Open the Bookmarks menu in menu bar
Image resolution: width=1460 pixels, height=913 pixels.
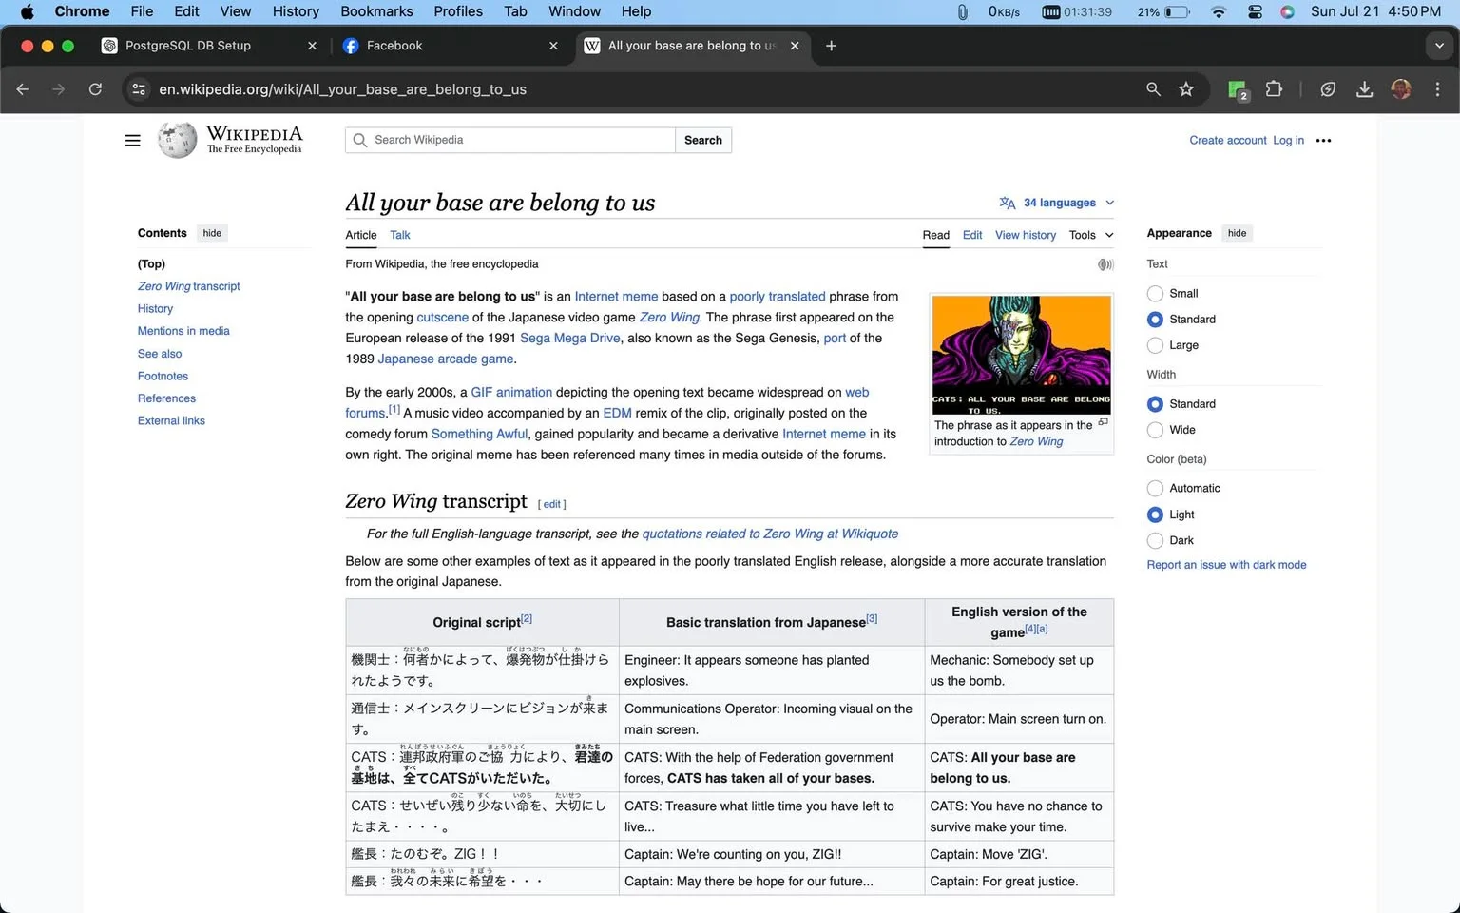376,11
